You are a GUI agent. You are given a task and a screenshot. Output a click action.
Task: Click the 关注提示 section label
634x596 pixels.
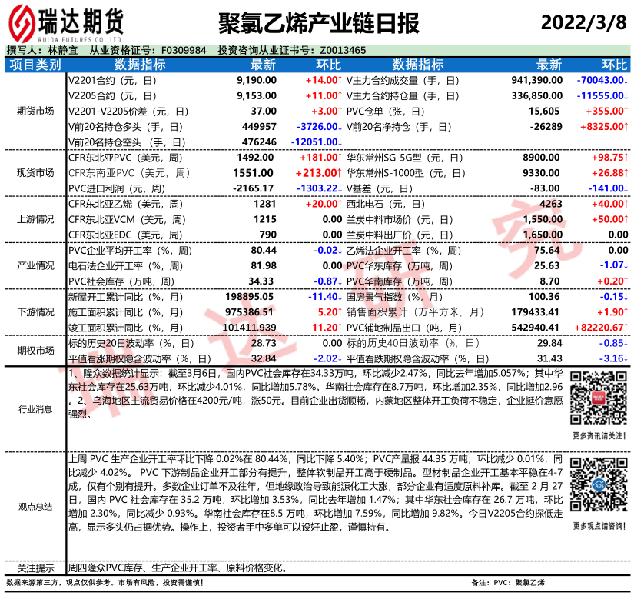[35, 568]
